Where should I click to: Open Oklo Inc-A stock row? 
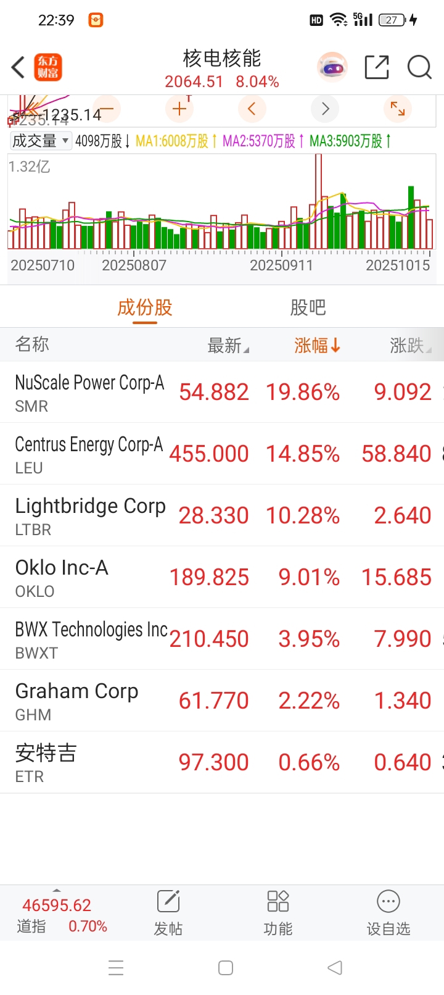[222, 577]
